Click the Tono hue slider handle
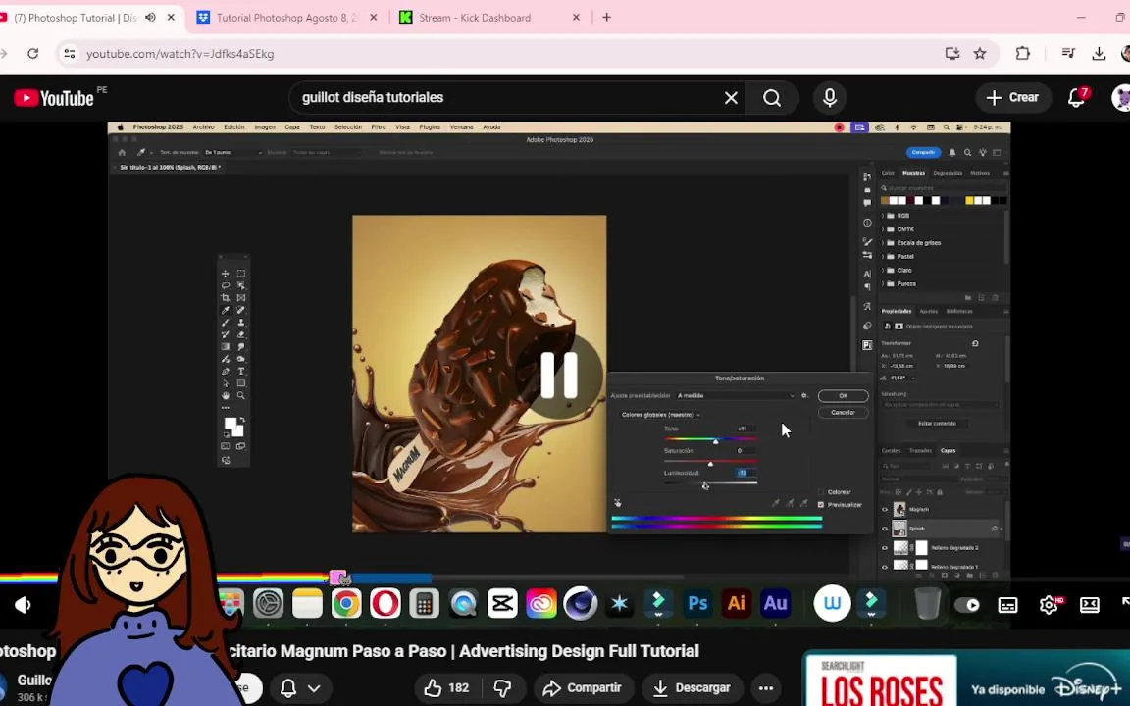 tap(716, 441)
